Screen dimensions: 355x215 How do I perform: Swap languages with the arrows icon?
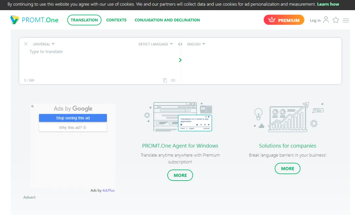pyautogui.click(x=180, y=44)
